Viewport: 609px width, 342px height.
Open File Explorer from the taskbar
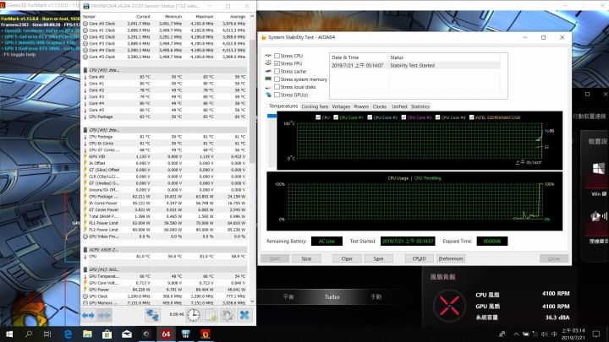pos(87,334)
